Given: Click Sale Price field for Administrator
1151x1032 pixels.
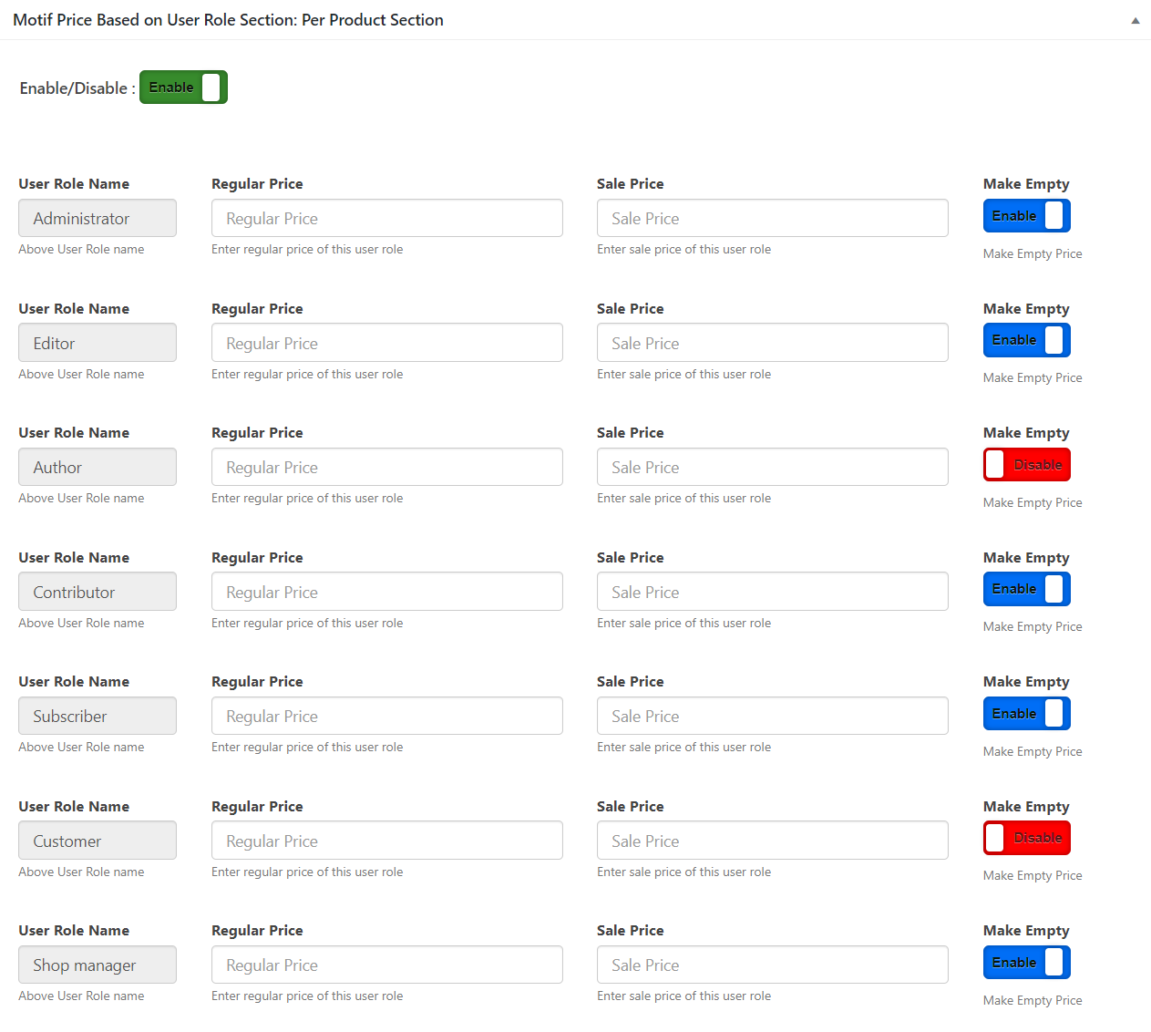Looking at the screenshot, I should point(772,218).
